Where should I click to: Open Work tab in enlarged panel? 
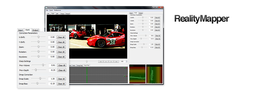(x=28, y=30)
